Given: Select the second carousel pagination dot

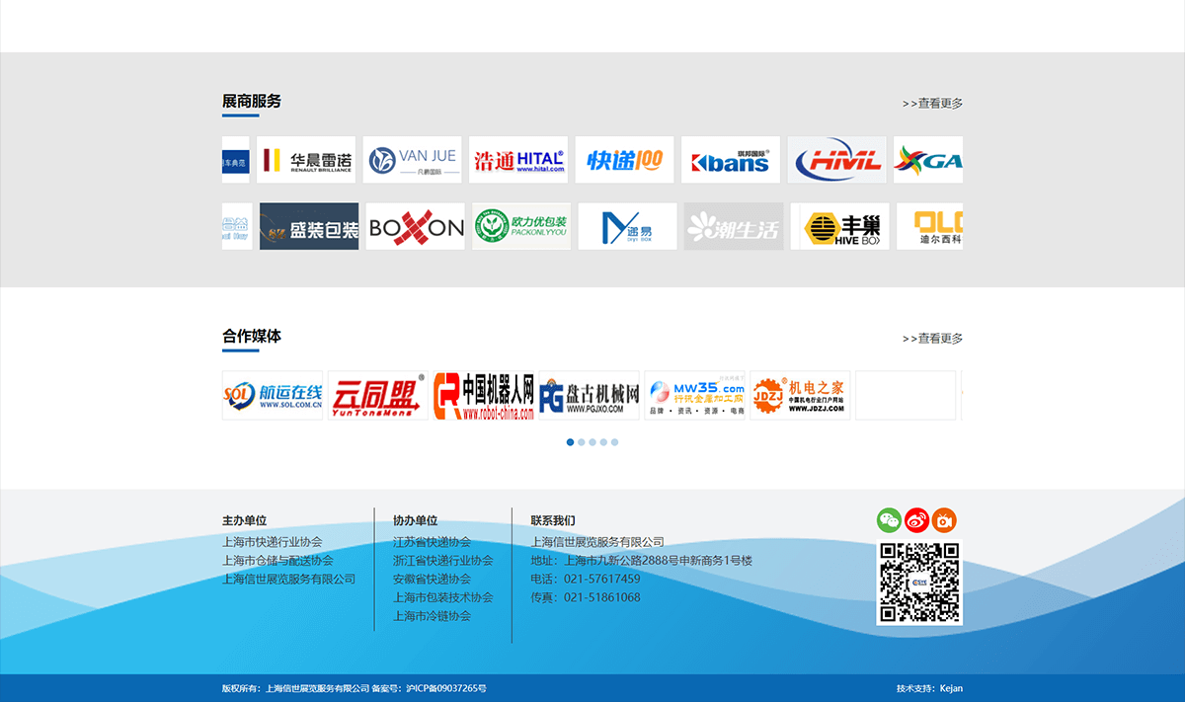Looking at the screenshot, I should tap(582, 442).
